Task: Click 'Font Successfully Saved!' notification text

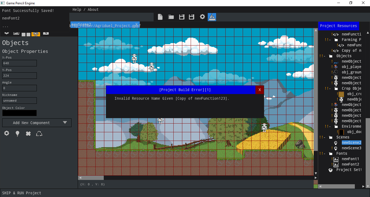Action: 28,11
